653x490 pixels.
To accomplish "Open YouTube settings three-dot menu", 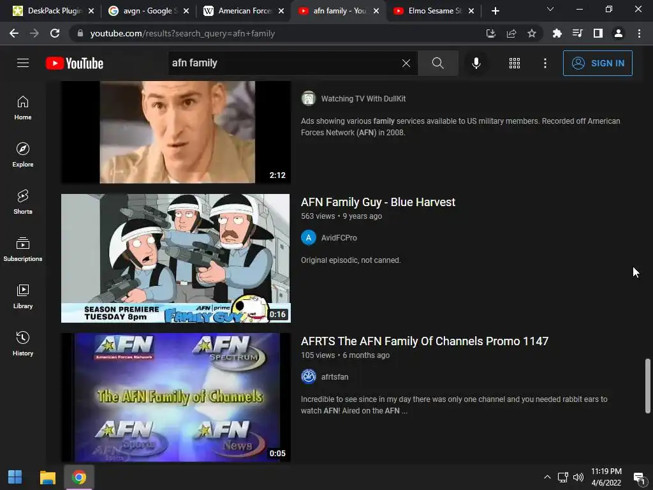I will 545,63.
